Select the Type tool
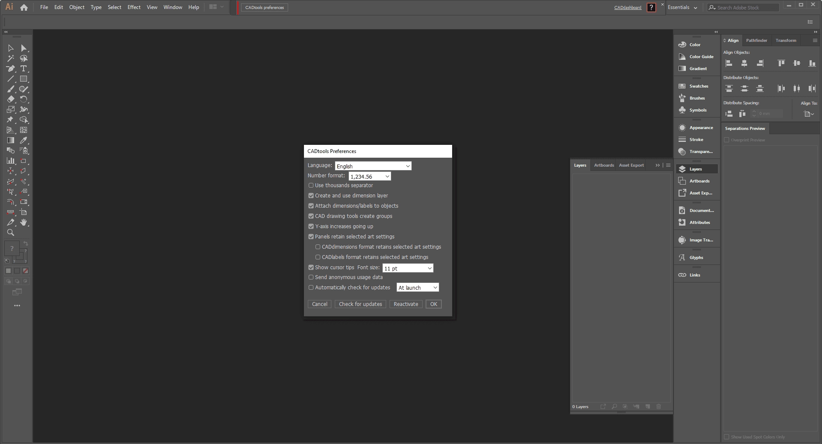Viewport: 822px width, 444px height. coord(24,68)
